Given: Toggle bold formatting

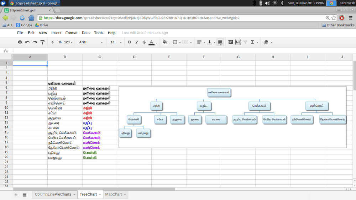Looking at the screenshot, I should click(x=129, y=42).
